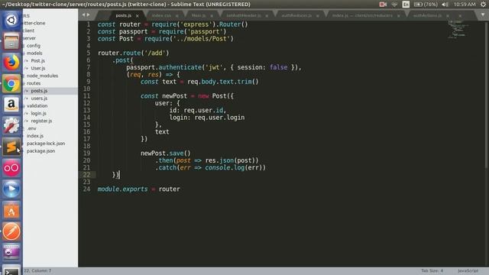
Task: Launch Google Chrome from the dock
Action: pyautogui.click(x=11, y=83)
